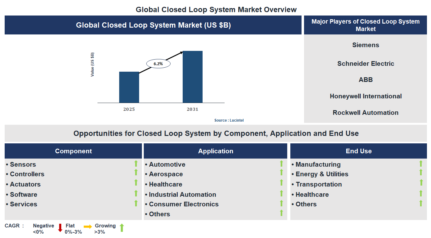Click the green arrow next to Services
This screenshot has width=431, height=238.
(x=136, y=204)
